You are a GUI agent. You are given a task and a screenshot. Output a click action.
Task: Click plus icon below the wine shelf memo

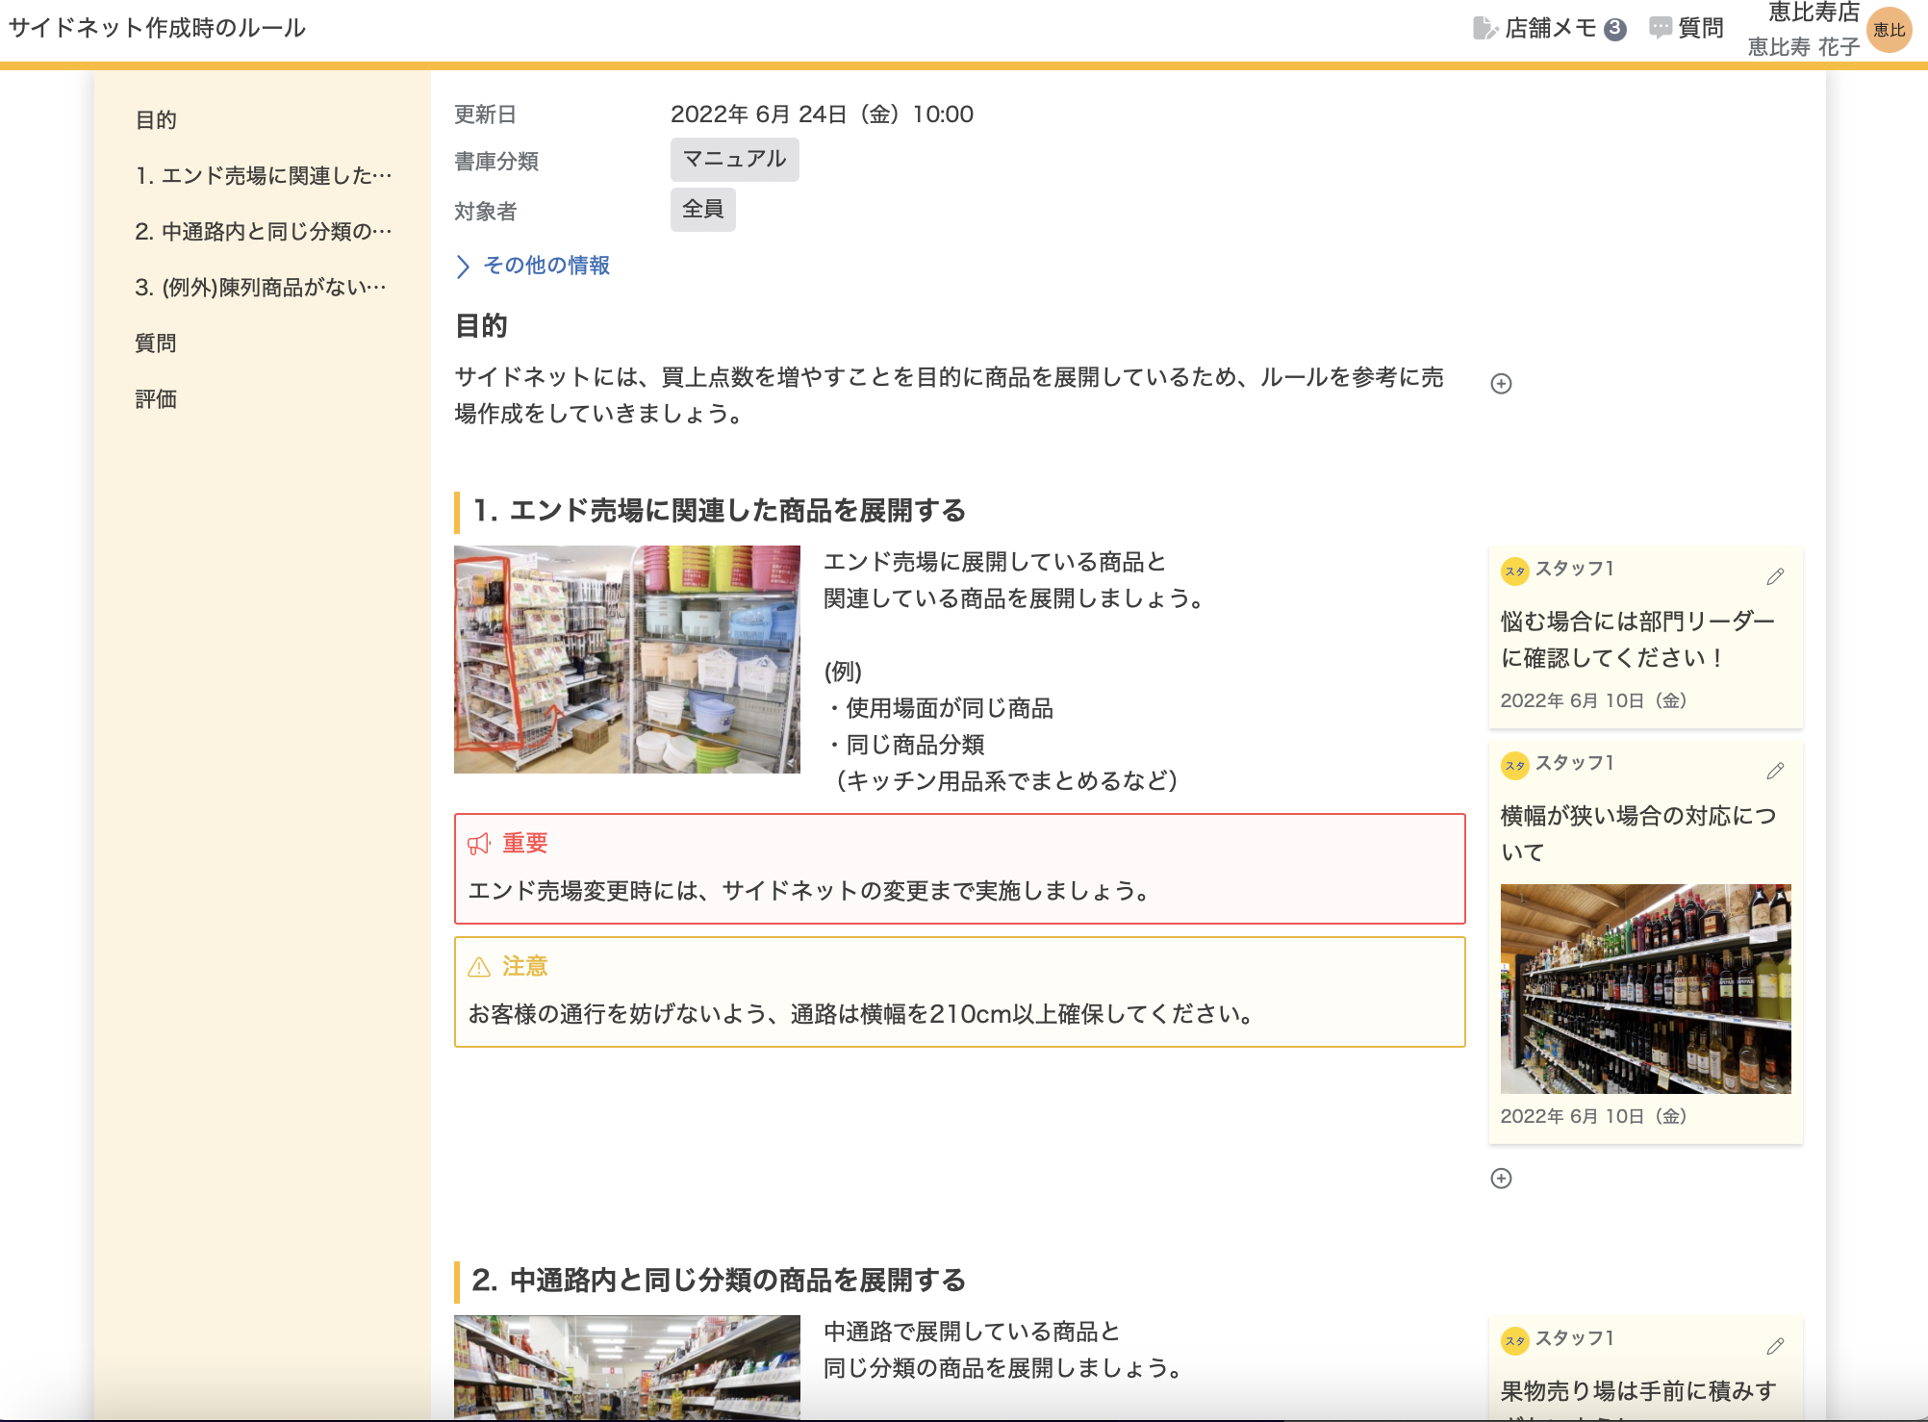pyautogui.click(x=1501, y=1179)
